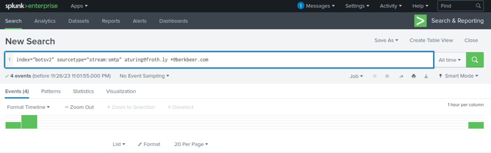Zoom Out the timeline
This screenshot has width=491, height=153.
(x=79, y=107)
